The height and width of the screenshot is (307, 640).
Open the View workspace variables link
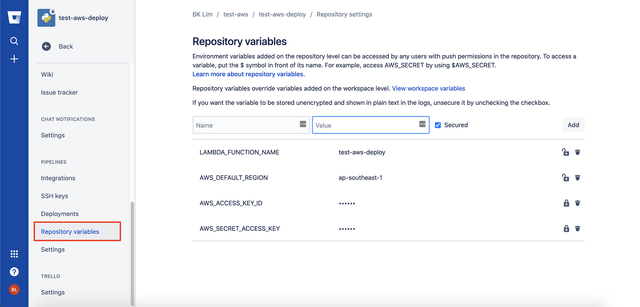(428, 88)
